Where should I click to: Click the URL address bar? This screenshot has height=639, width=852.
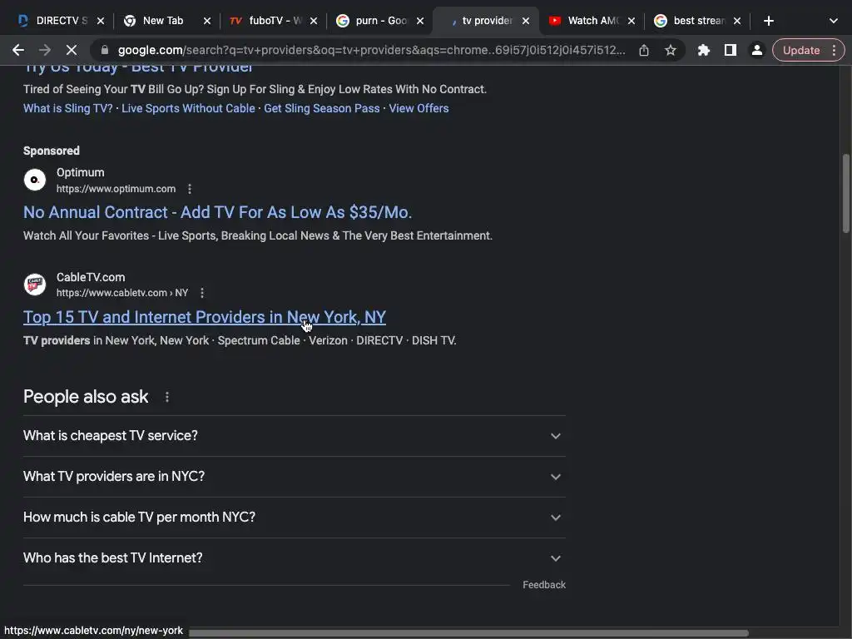[372, 51]
